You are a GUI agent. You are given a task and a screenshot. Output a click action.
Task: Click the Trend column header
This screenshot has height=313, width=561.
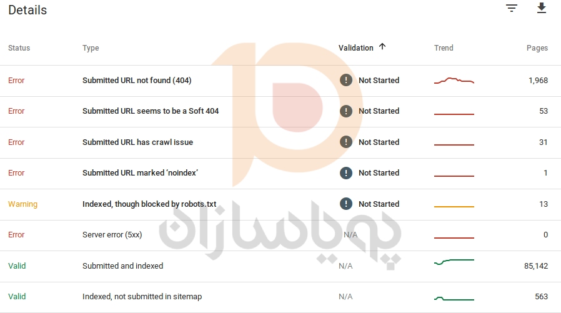click(444, 48)
